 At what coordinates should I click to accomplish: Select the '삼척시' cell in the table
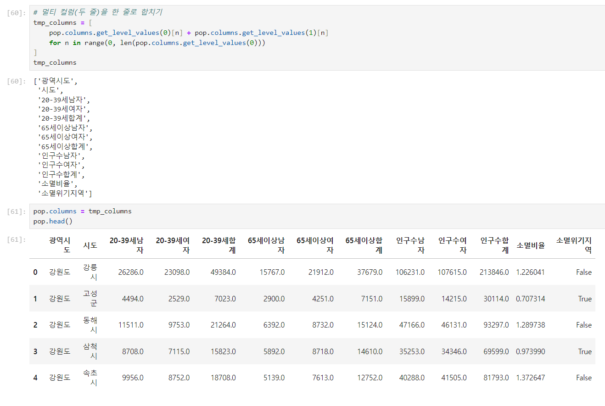pos(90,351)
